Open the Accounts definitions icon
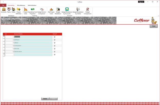The height and width of the screenshot is (105, 160). (4, 10)
